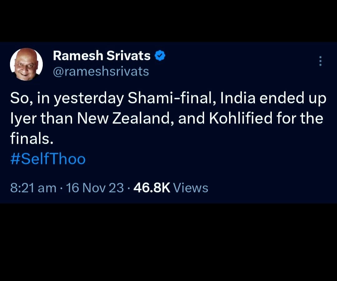
Task: Click the 16 Nov 23 date
Action: (x=95, y=188)
